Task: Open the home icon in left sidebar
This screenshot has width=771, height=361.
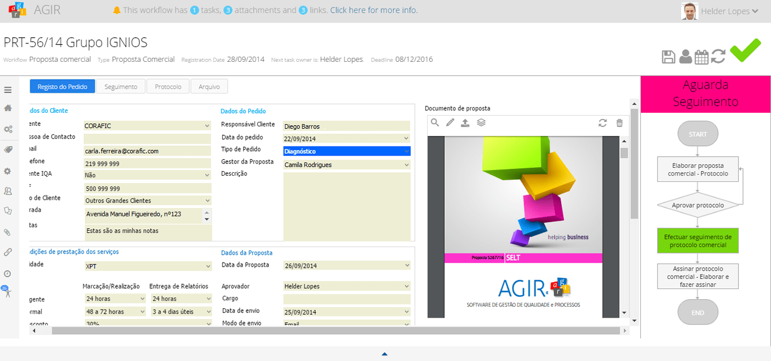Action: 8,108
